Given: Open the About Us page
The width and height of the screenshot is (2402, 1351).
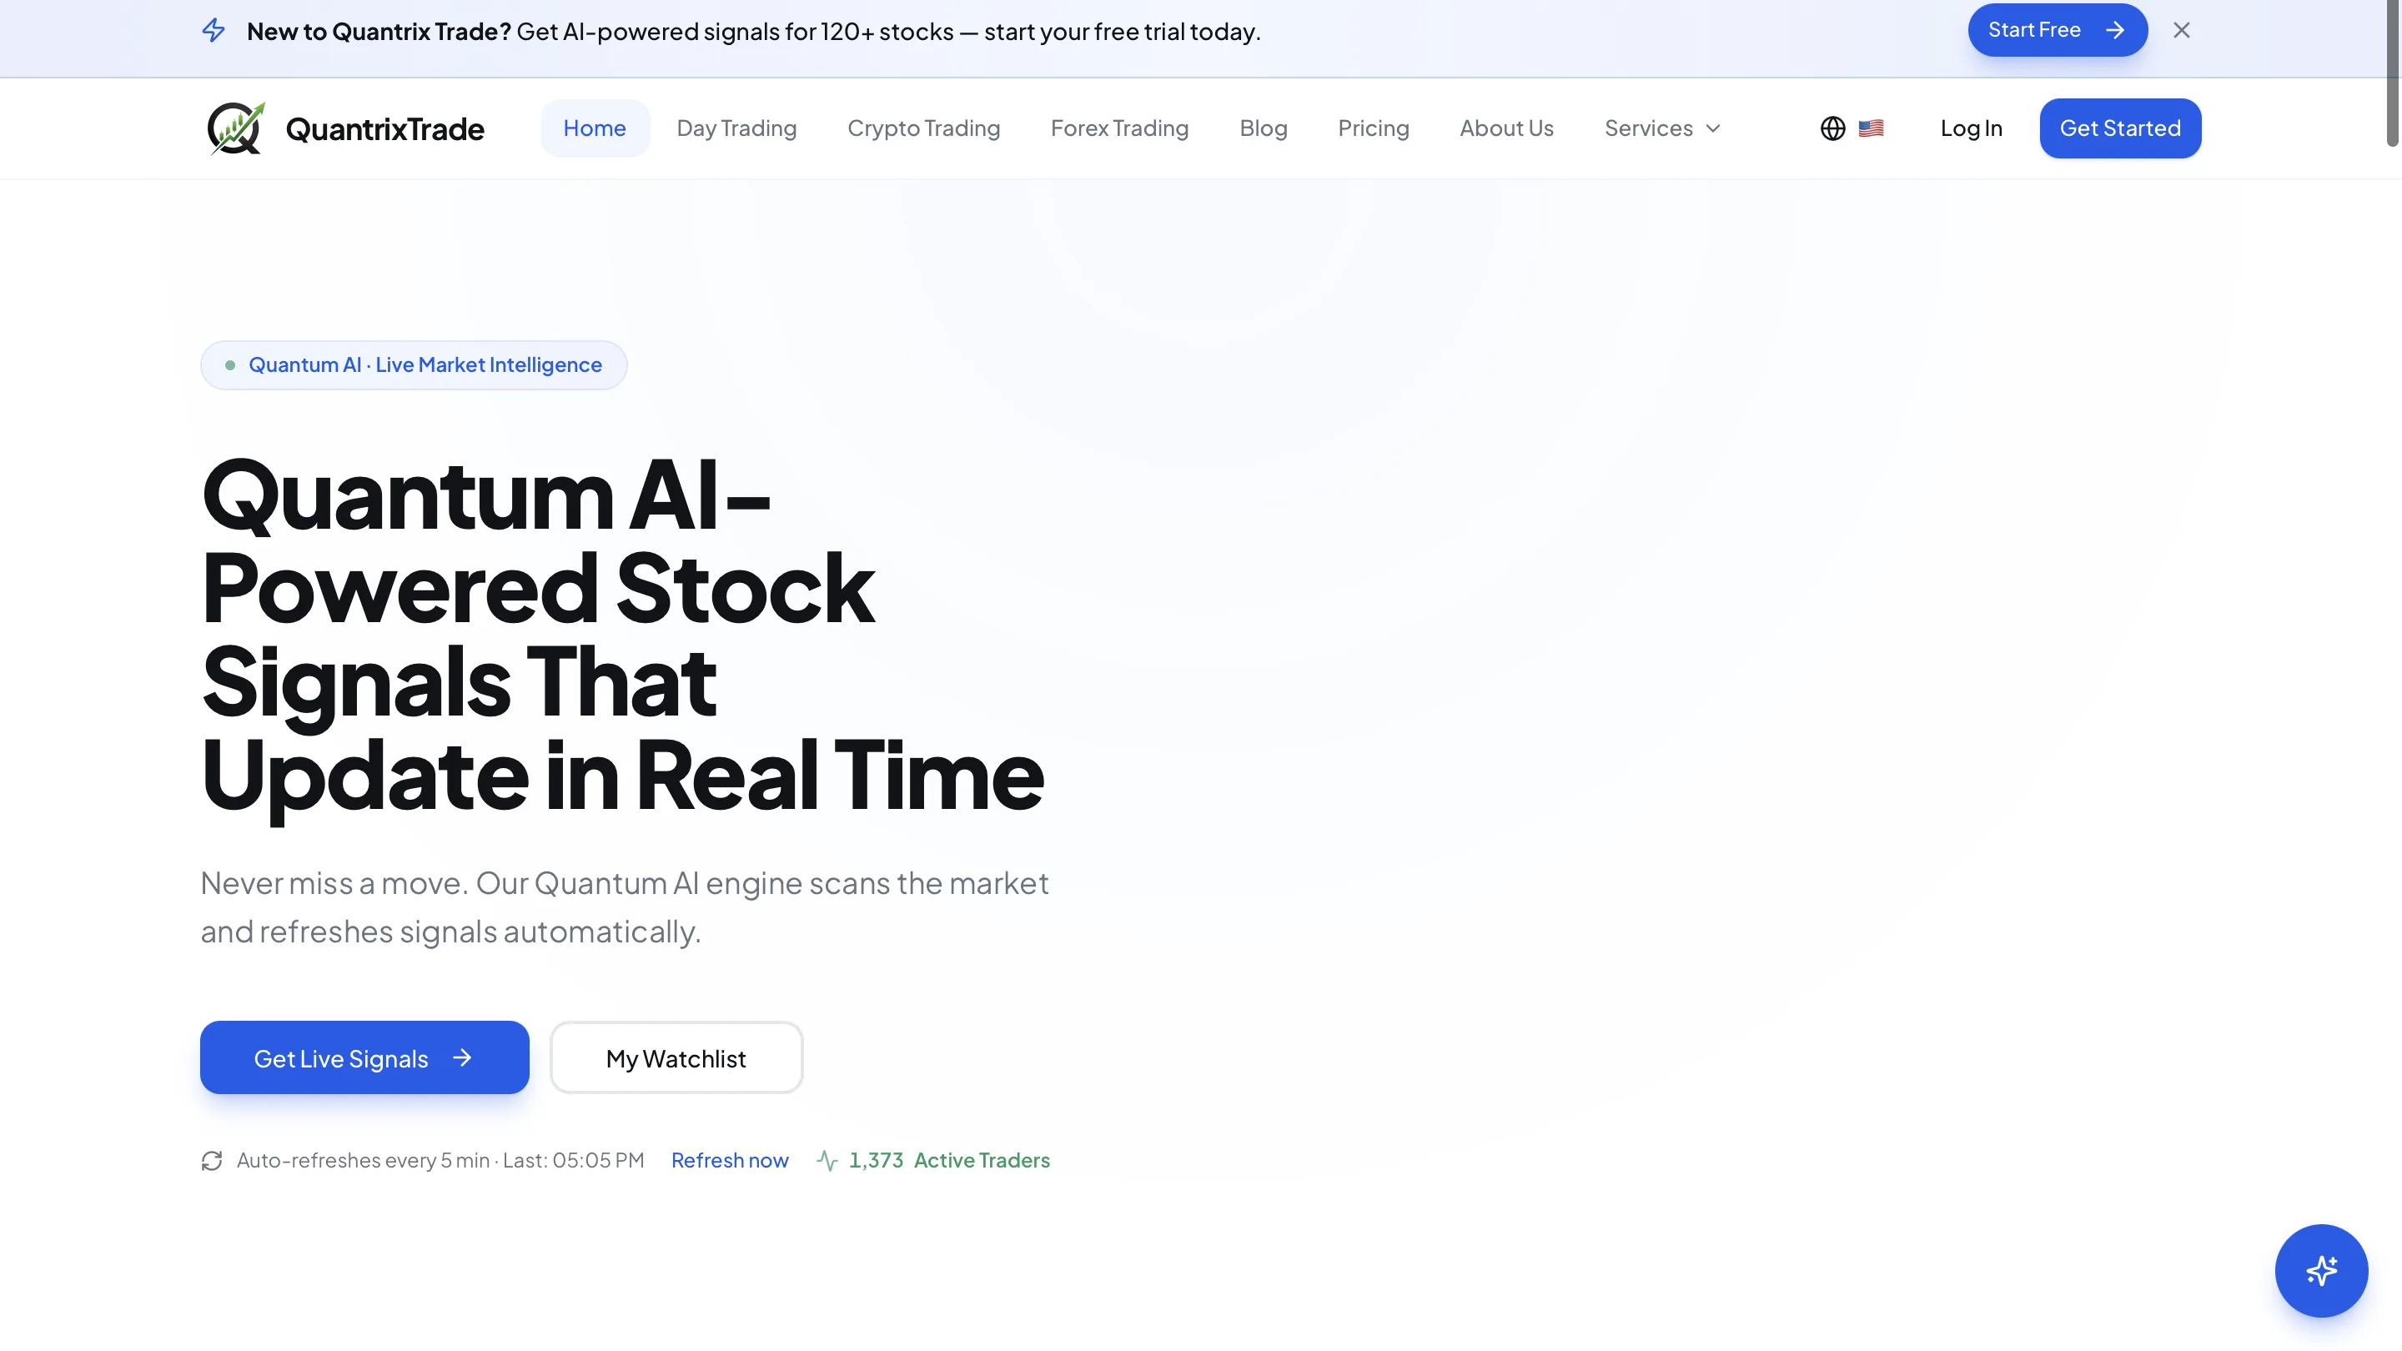Looking at the screenshot, I should pos(1506,128).
